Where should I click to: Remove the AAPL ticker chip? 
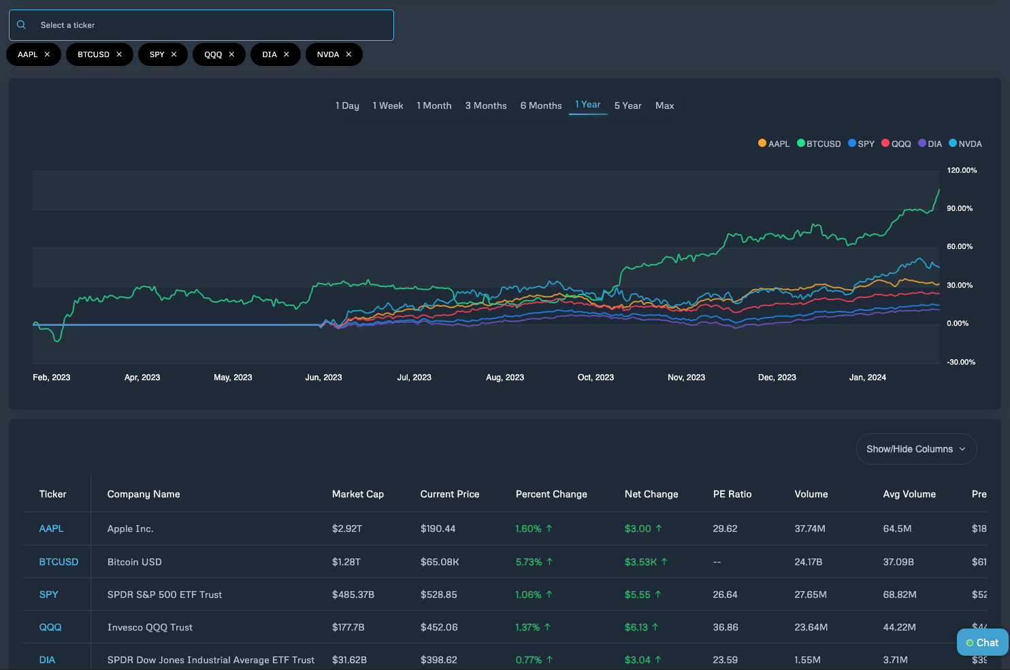pyautogui.click(x=47, y=54)
